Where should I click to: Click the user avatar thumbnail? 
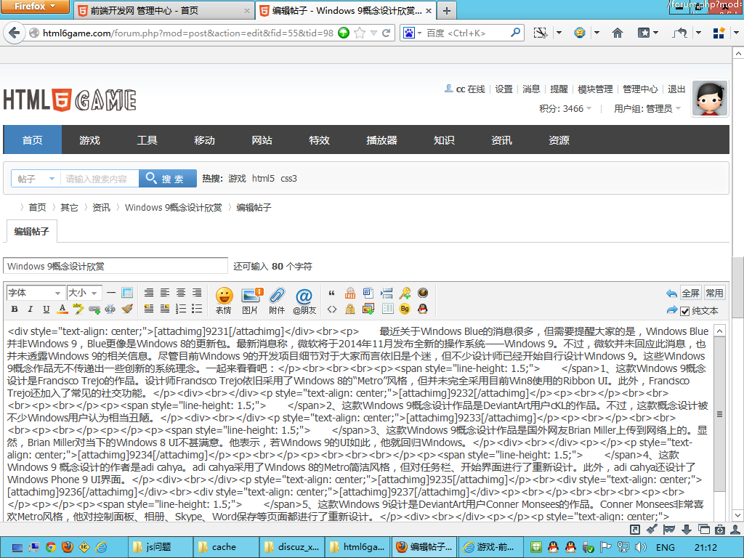[710, 98]
